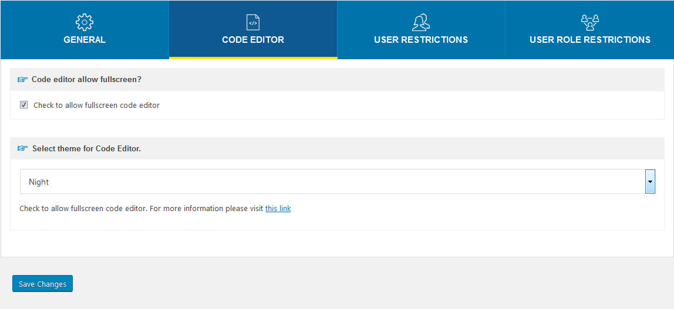This screenshot has height=309, width=674.
Task: Open the User Restrictions tab label
Action: pyautogui.click(x=421, y=40)
